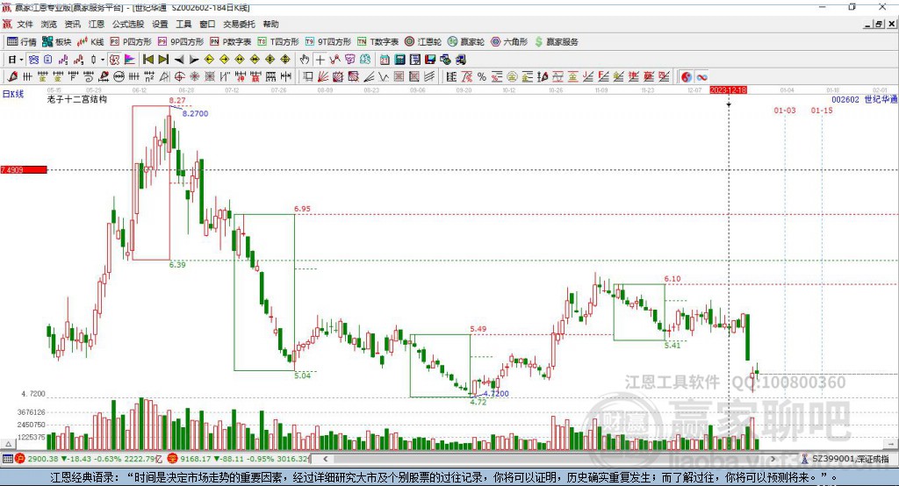Viewport: 899px width, 486px height.
Task: Select the Gann fan lines tool
Action: tap(323, 77)
